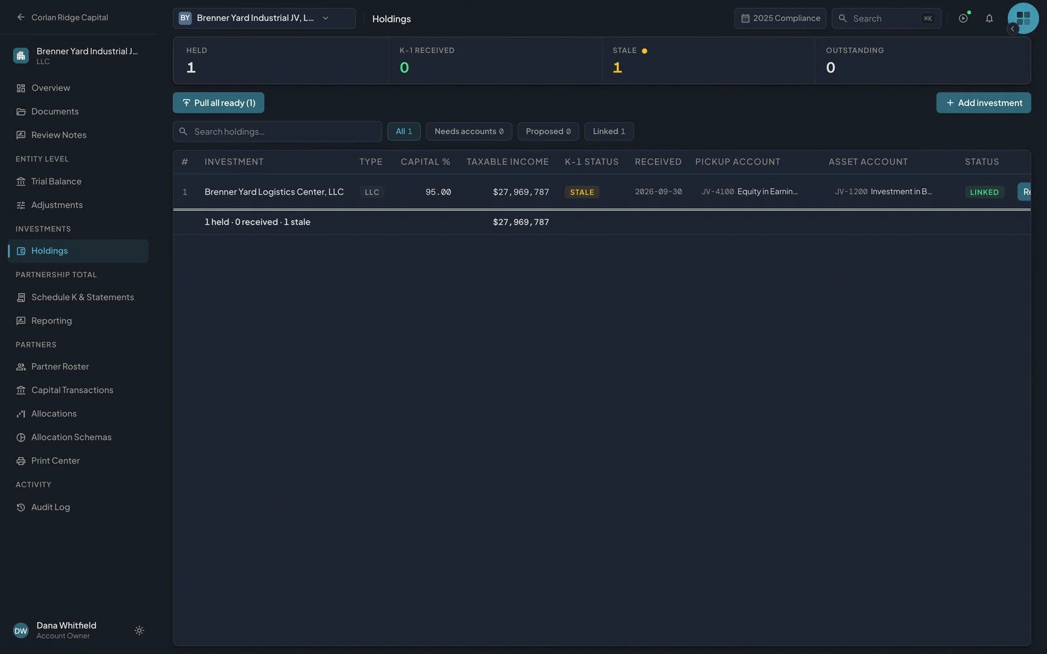Image resolution: width=1047 pixels, height=654 pixels.
Task: Click the STALE K-1 status badge
Action: [x=582, y=192]
